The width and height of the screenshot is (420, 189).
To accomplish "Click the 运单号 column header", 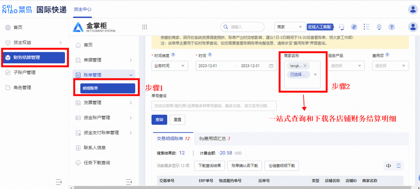I will coord(264,181).
